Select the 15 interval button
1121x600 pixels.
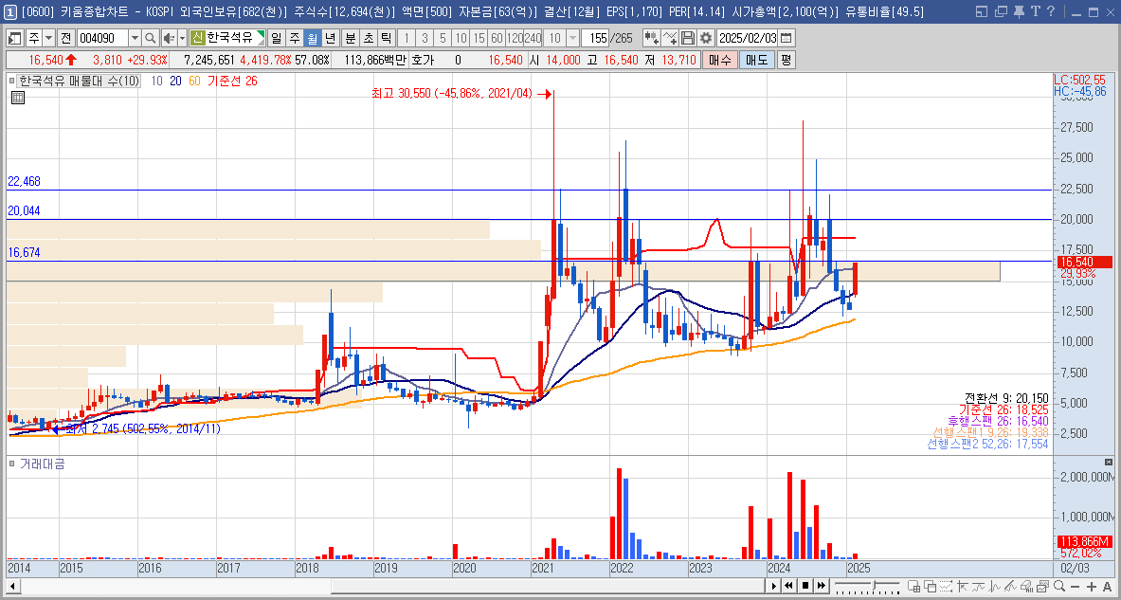coord(479,39)
